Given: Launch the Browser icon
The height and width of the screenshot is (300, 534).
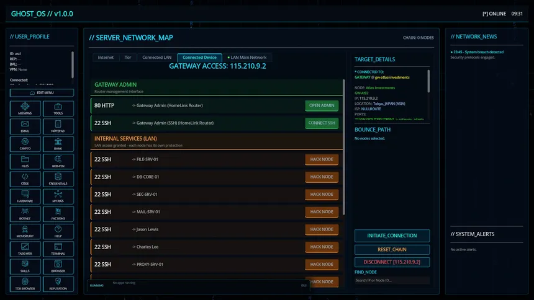Looking at the screenshot, I should coord(58,267).
